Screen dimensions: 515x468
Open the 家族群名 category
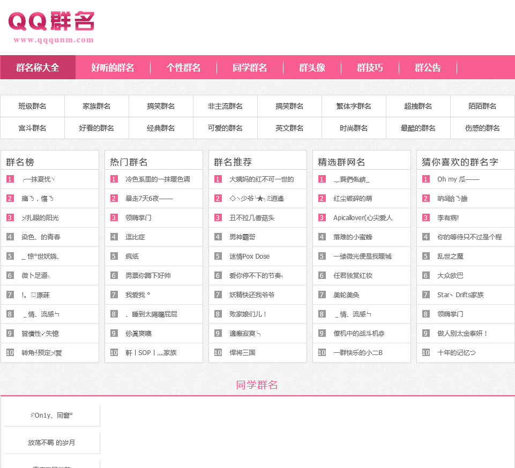96,106
